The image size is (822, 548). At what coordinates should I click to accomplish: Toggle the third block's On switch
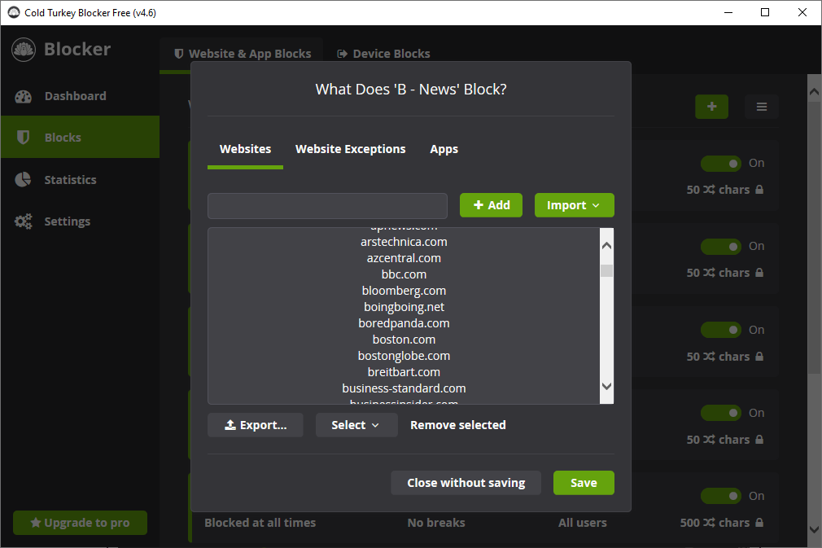tap(721, 330)
